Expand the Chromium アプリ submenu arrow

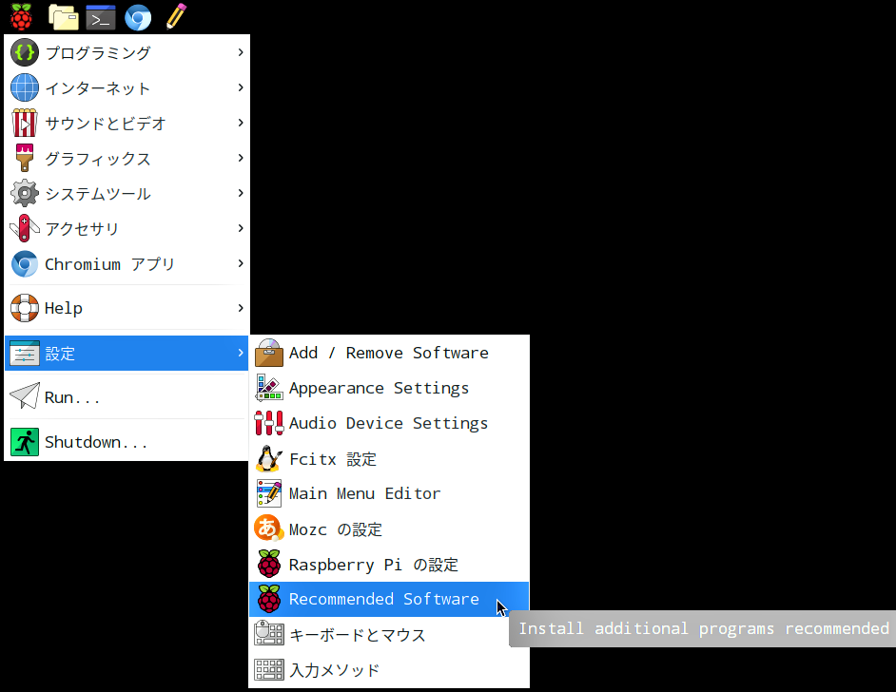click(x=241, y=263)
